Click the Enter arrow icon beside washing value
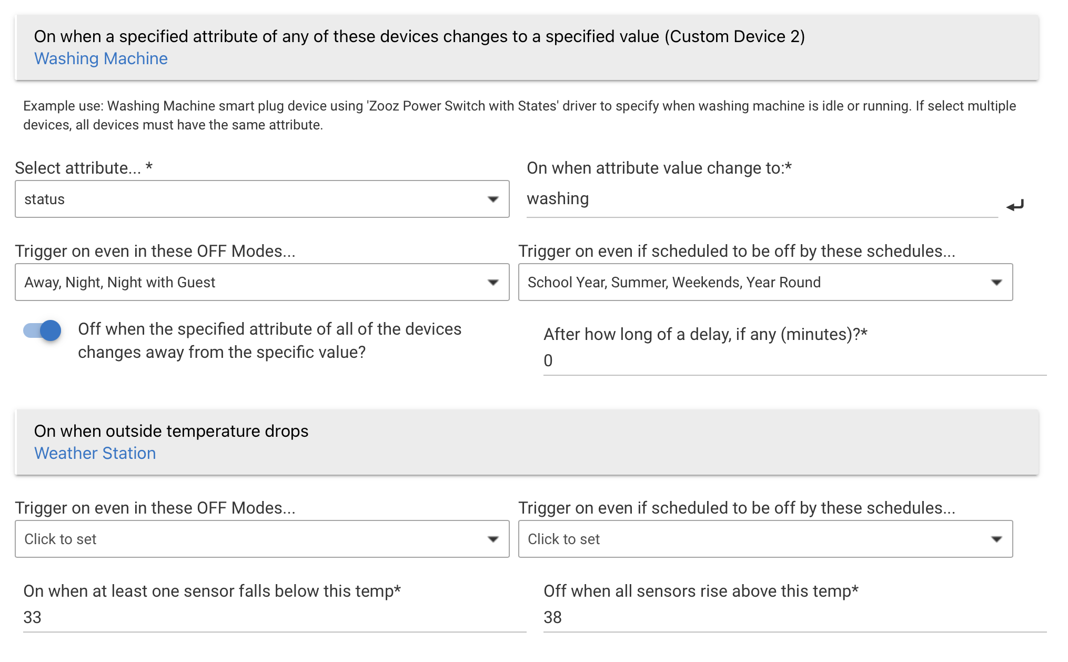Viewport: 1068px width, 662px height. coord(1015,205)
